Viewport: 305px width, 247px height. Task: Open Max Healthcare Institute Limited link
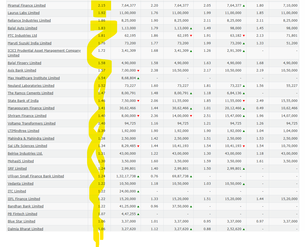[x=34, y=78]
